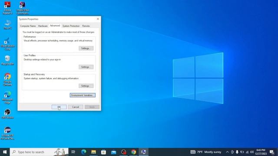Select System Properties taskbar icon
Image resolution: width=278 pixels, height=156 pixels.
coord(144,152)
